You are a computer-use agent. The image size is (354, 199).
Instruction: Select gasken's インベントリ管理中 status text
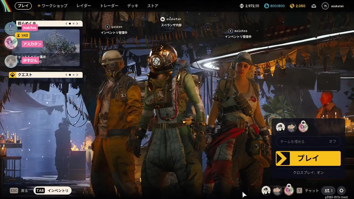click(114, 33)
